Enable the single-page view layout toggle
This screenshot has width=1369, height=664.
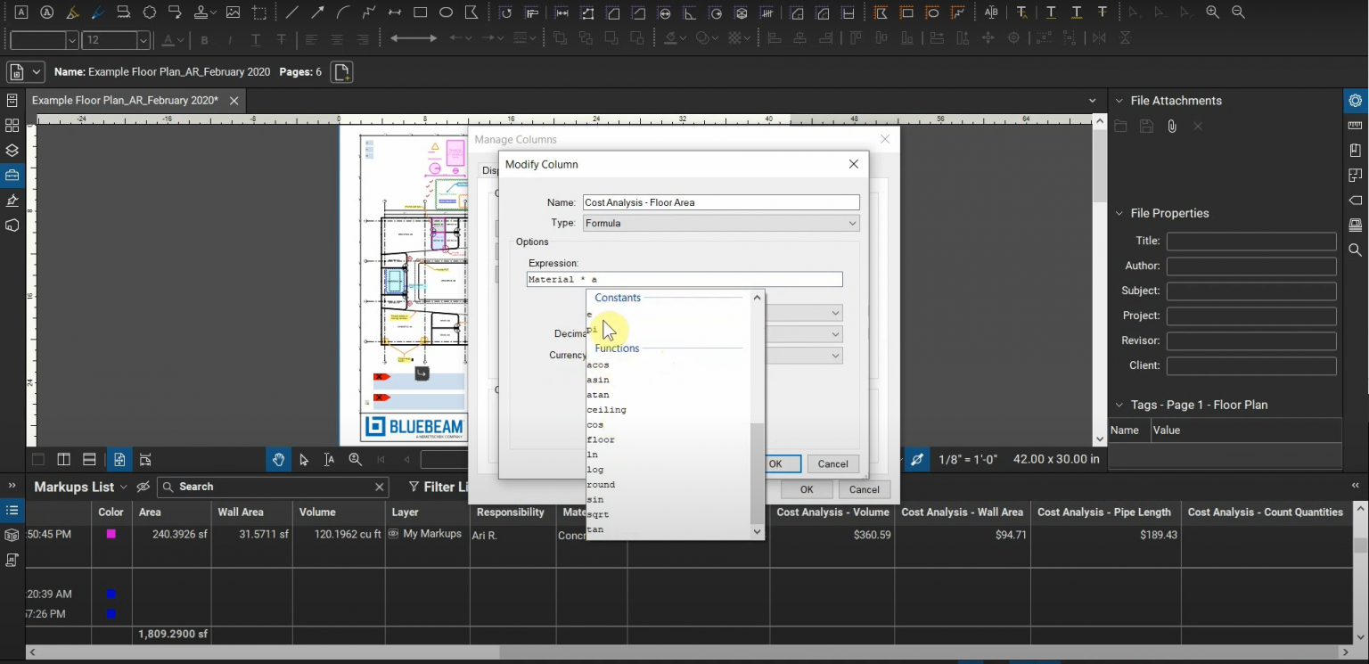[38, 459]
